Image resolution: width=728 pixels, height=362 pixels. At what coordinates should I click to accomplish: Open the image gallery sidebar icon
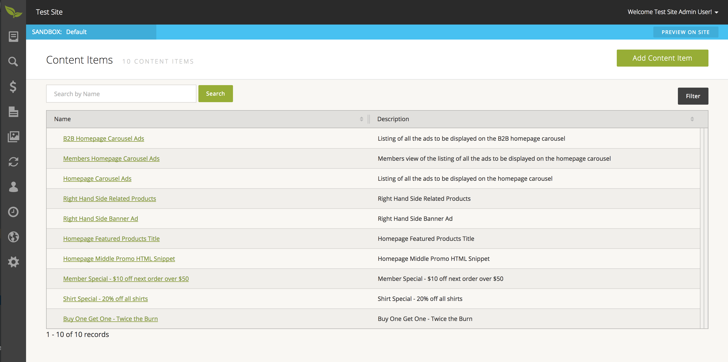click(x=13, y=137)
